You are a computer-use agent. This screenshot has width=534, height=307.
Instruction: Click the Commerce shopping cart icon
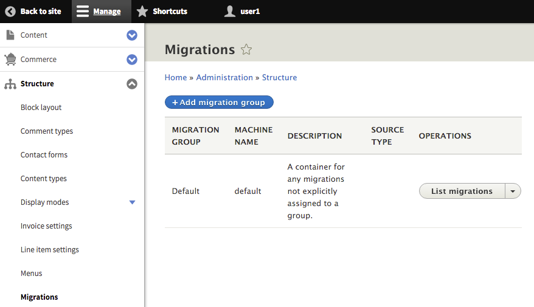coord(10,59)
